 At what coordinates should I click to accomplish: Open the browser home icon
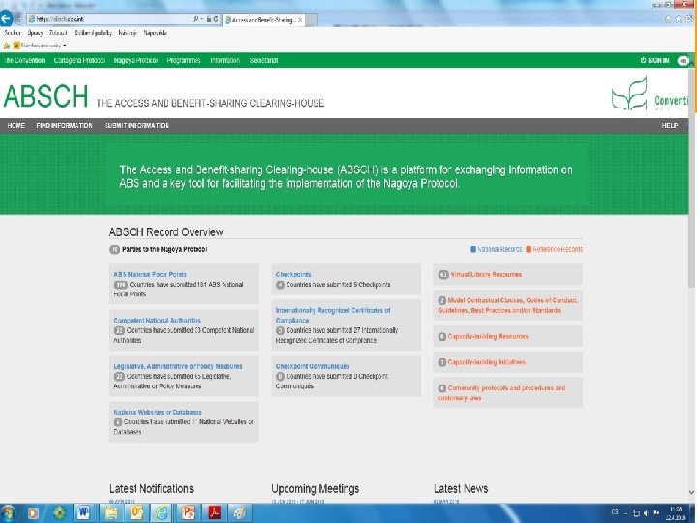(x=668, y=19)
